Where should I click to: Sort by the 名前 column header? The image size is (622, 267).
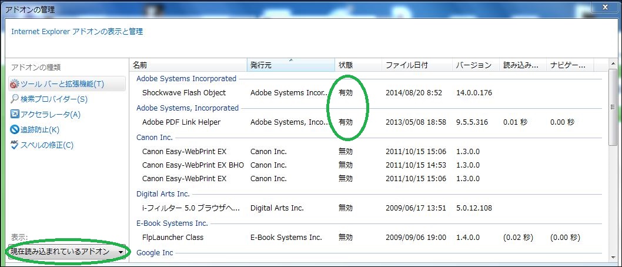point(189,65)
